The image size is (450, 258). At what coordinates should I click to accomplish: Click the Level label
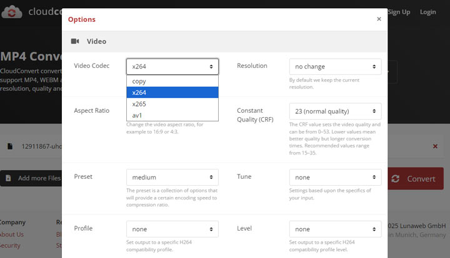(x=244, y=228)
